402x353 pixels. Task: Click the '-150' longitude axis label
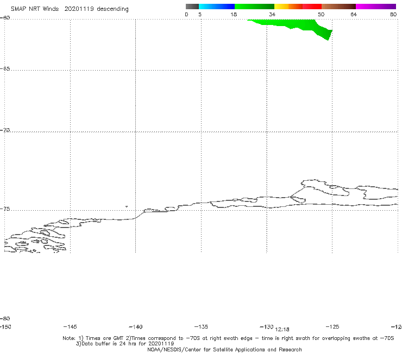point(5,327)
